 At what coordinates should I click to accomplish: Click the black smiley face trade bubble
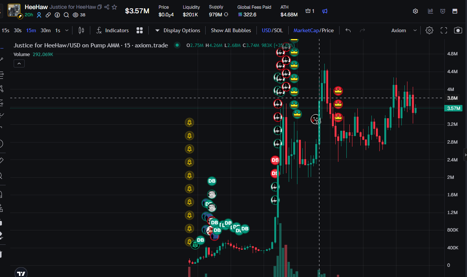315,119
